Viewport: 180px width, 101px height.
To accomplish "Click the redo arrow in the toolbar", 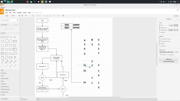I will point(29,16).
